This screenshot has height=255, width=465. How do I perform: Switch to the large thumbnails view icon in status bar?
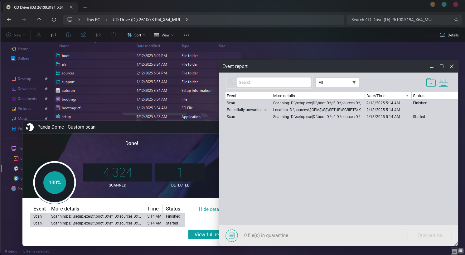point(461,251)
